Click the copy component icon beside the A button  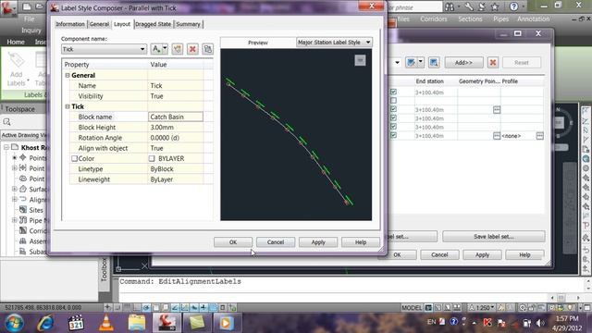[178, 49]
